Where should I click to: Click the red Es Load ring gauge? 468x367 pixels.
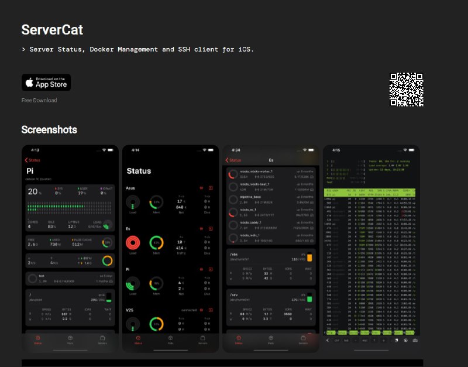click(x=133, y=243)
